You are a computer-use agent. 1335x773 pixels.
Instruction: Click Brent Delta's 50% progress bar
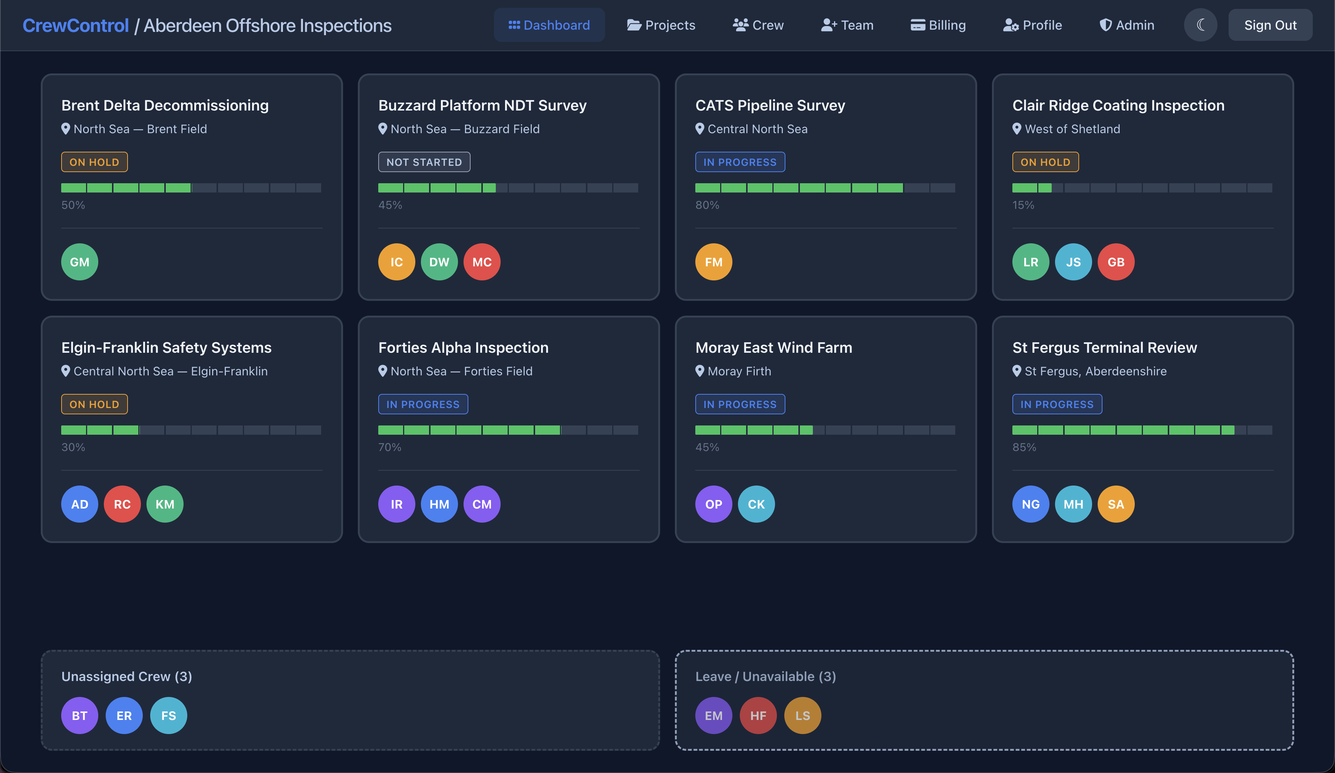point(191,188)
